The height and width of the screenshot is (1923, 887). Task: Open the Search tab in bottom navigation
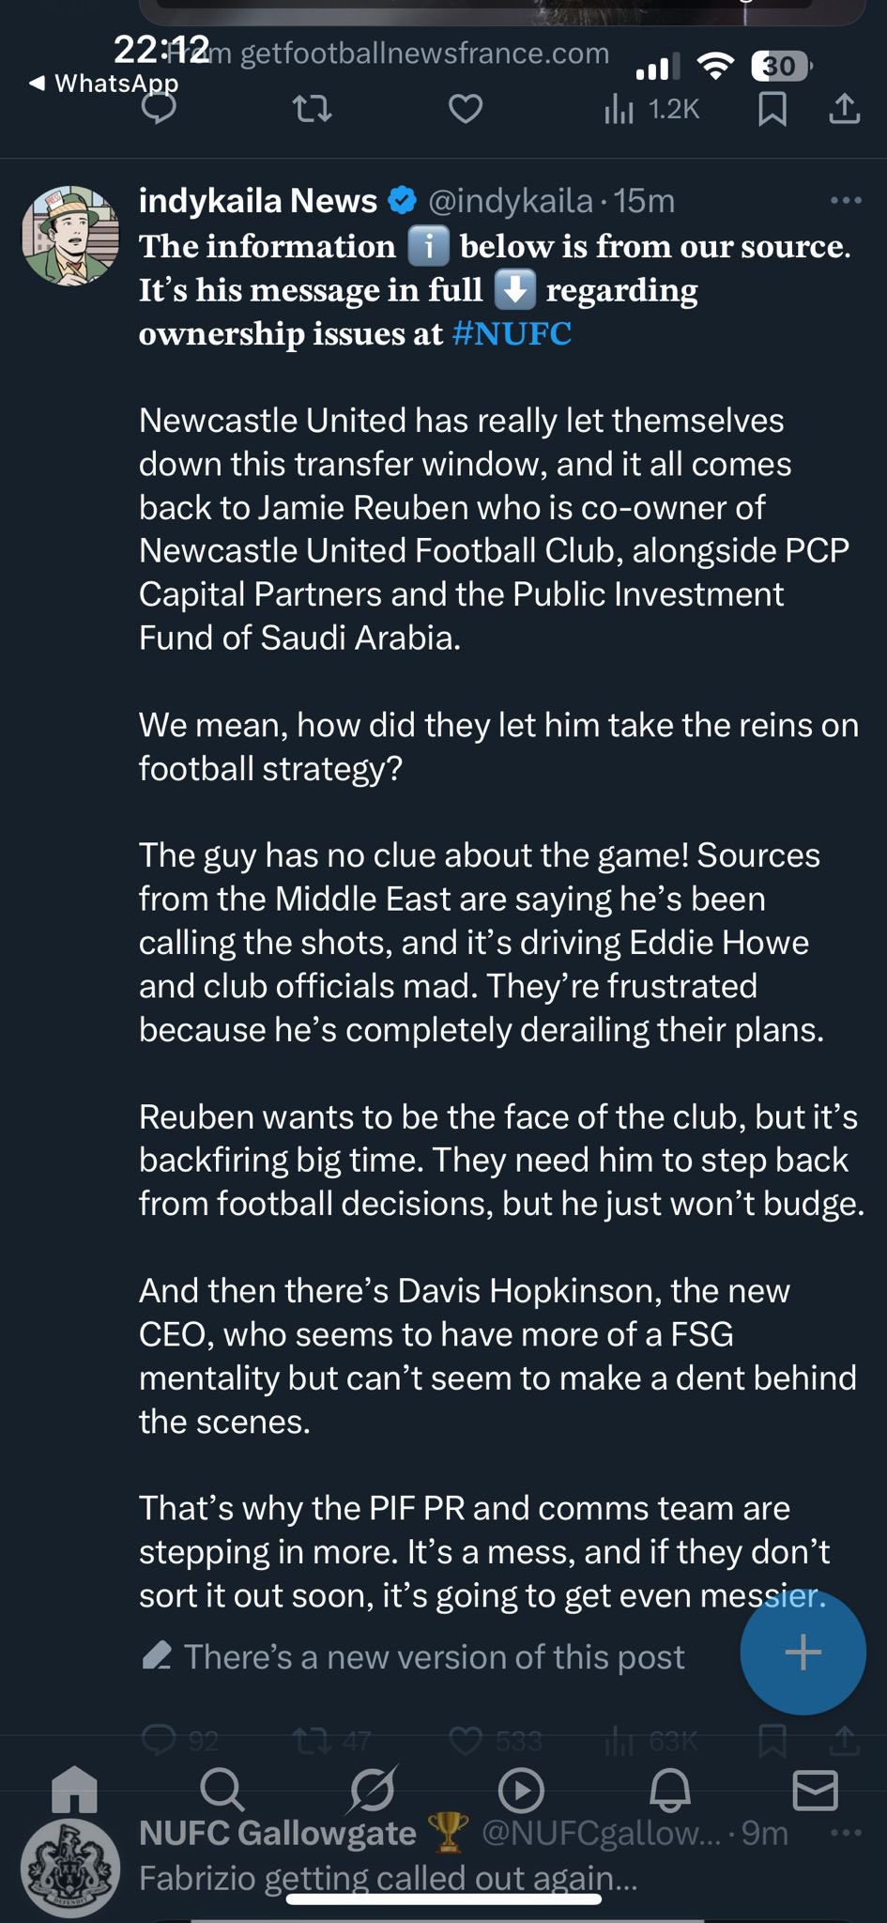point(222,1789)
